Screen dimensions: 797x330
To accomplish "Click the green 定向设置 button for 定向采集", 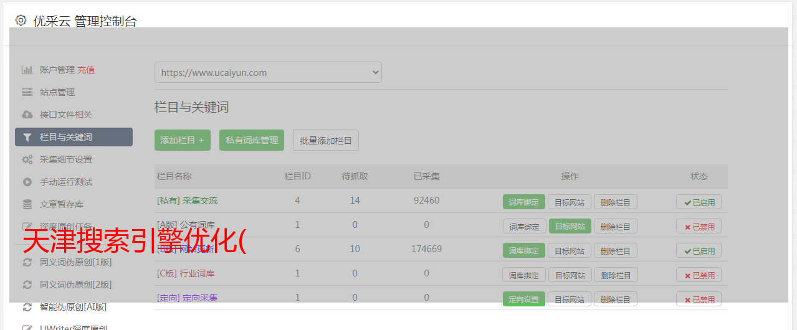I will point(524,299).
